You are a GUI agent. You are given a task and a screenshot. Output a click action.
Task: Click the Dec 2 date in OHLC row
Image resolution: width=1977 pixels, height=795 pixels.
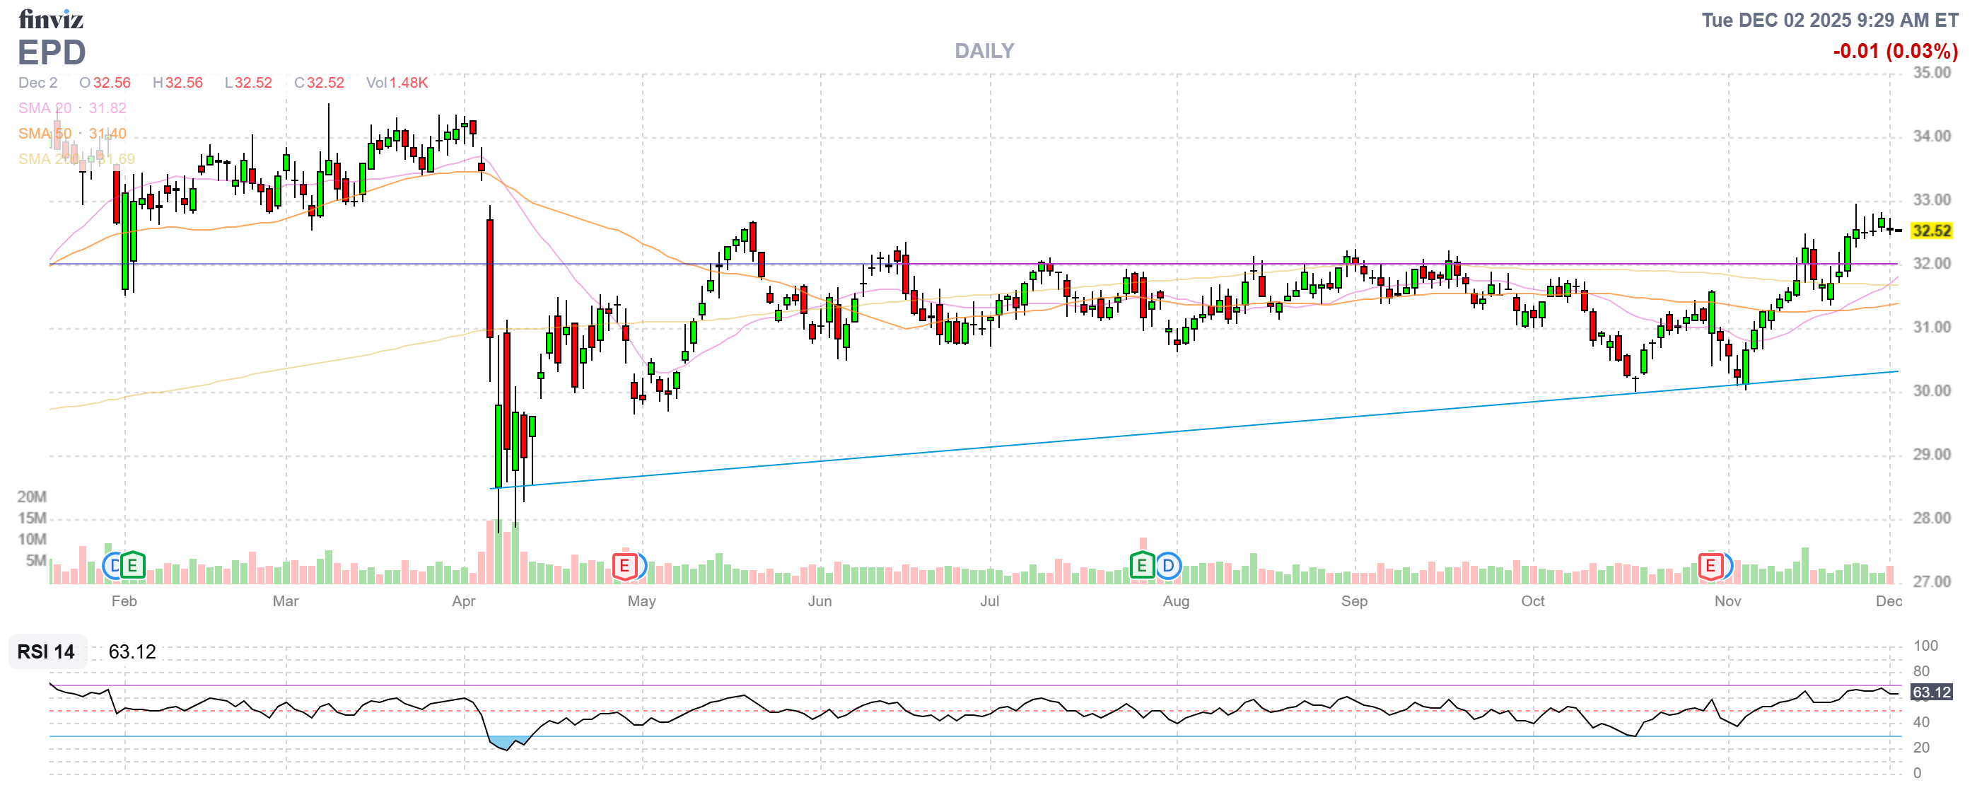click(37, 83)
